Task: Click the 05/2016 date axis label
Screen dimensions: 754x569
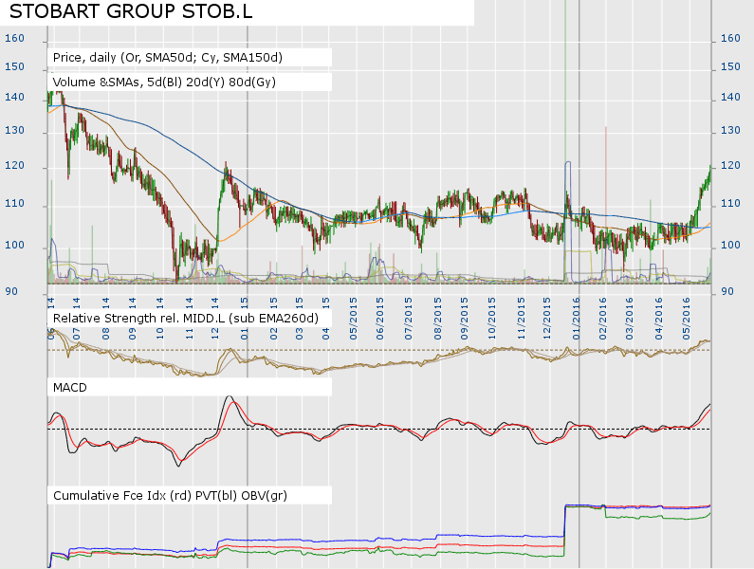Action: 687,319
